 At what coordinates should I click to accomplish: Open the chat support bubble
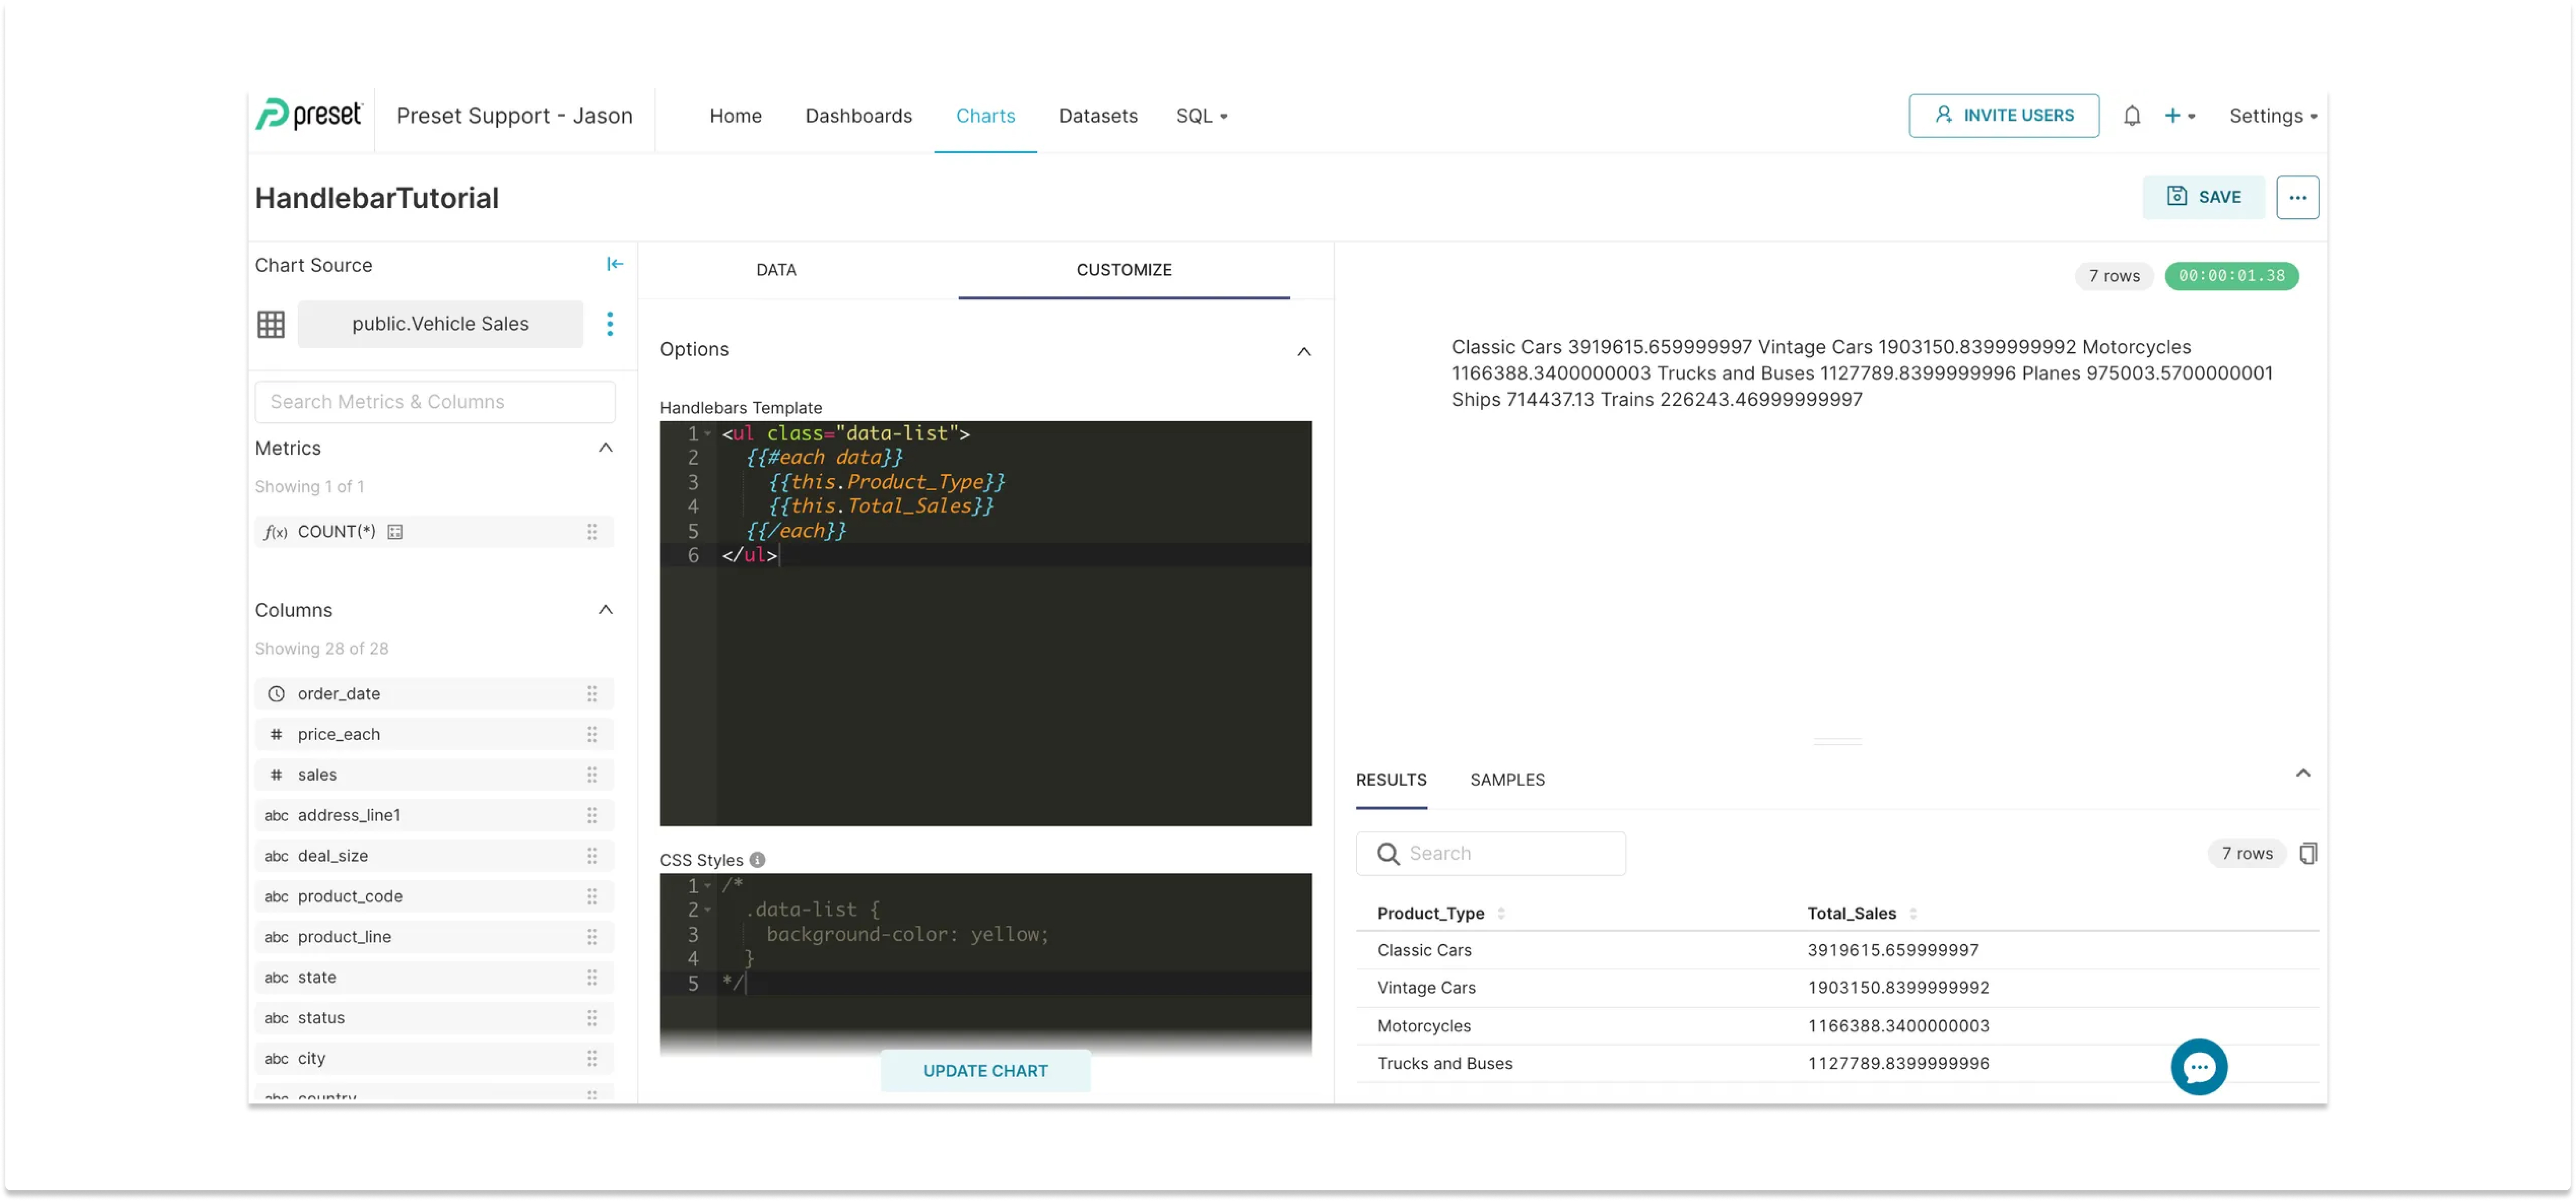pos(2199,1067)
